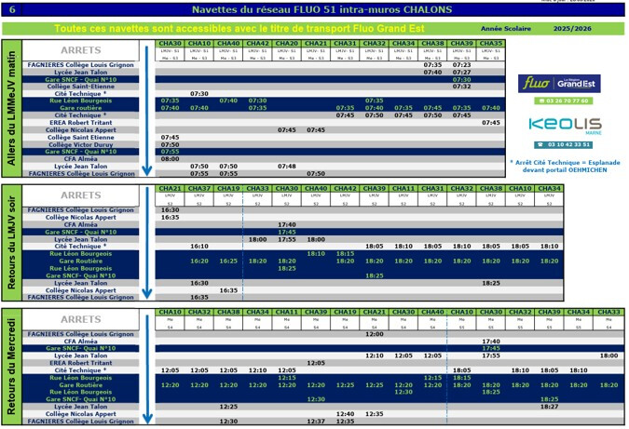Screen dimensions: 629x429
Task: Select CHA42 column header in the morning table
Action: [x=257, y=43]
